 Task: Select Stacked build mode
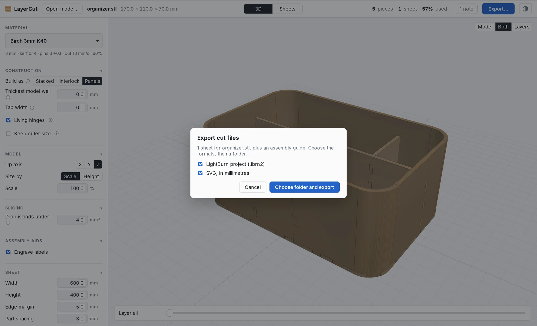pos(45,81)
